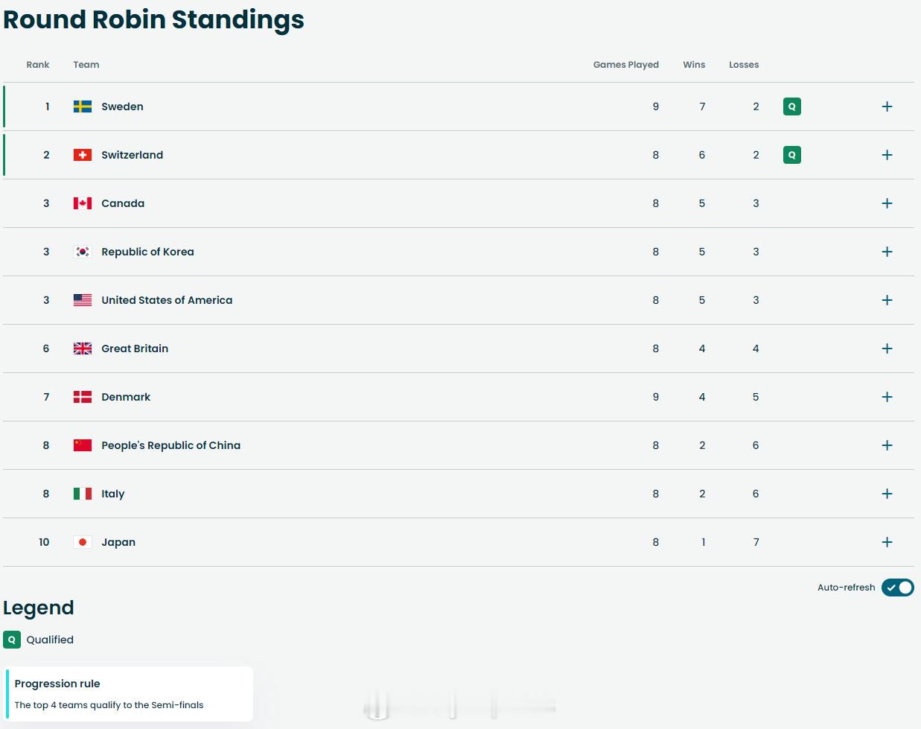Screen dimensions: 921x729
Task: Click the Games Played column header
Action: [625, 65]
